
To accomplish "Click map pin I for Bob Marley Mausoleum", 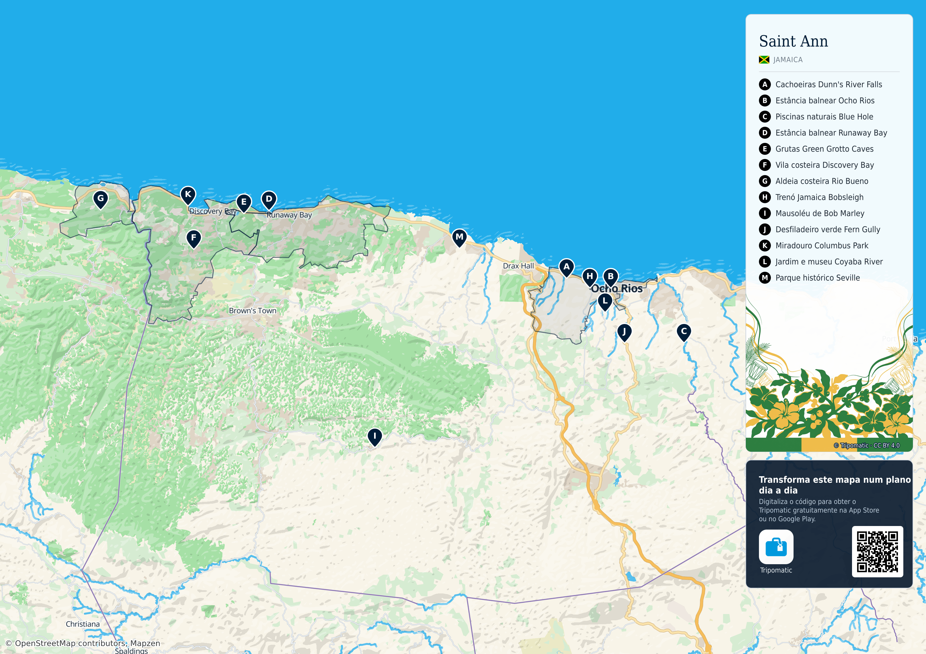I will (x=375, y=437).
